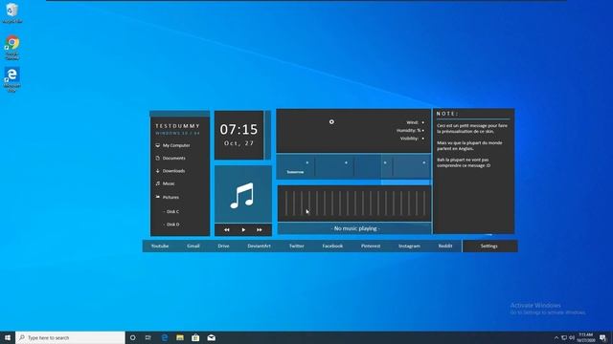Open Disk D from the sidebar
Image resolution: width=613 pixels, height=344 pixels.
(x=171, y=225)
